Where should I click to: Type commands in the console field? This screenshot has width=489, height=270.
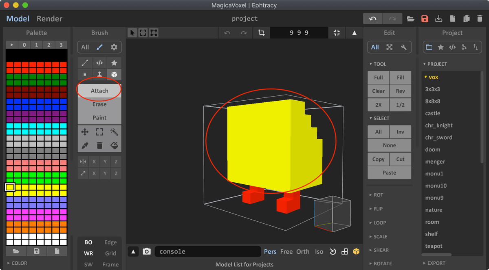208,252
